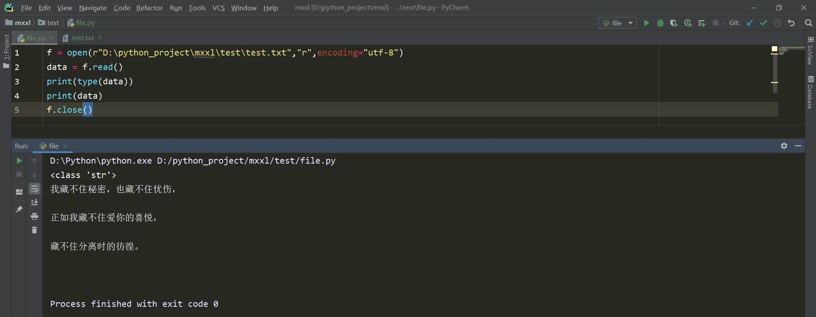This screenshot has width=816, height=317.
Task: Click 'print(data)' on line 4
Action: (74, 96)
